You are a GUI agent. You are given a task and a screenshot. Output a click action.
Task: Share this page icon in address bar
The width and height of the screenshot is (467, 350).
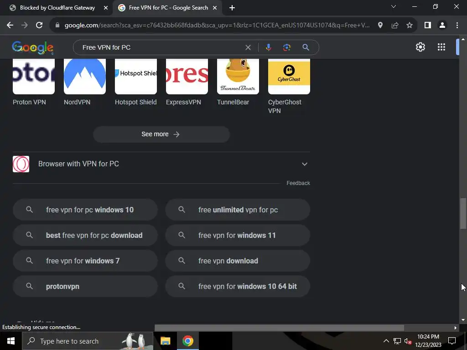click(x=395, y=26)
